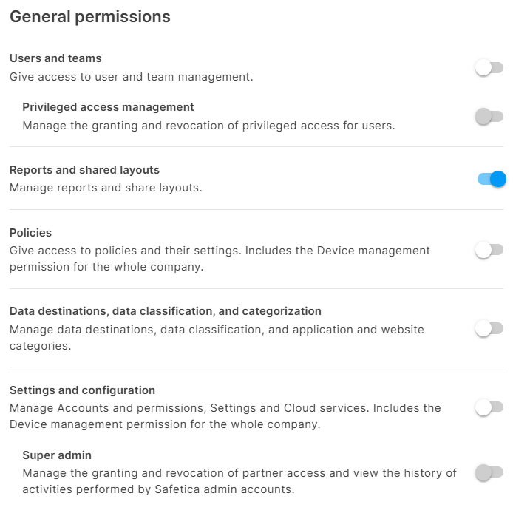Switch on Settings and configuration permission
The height and width of the screenshot is (513, 513).
[489, 407]
